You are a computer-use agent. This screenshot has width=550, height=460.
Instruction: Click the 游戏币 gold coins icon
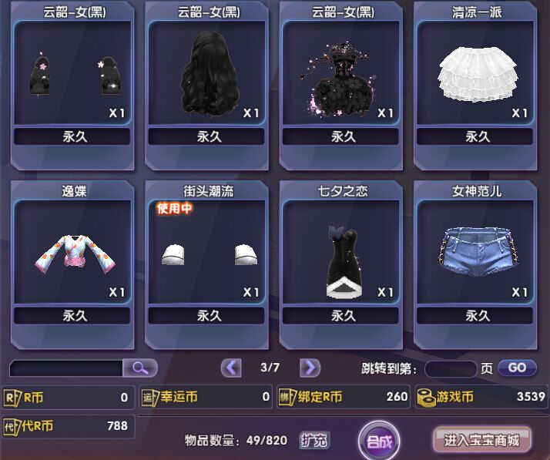[426, 398]
